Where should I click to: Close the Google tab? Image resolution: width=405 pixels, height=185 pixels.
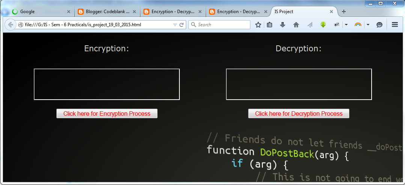(x=68, y=12)
